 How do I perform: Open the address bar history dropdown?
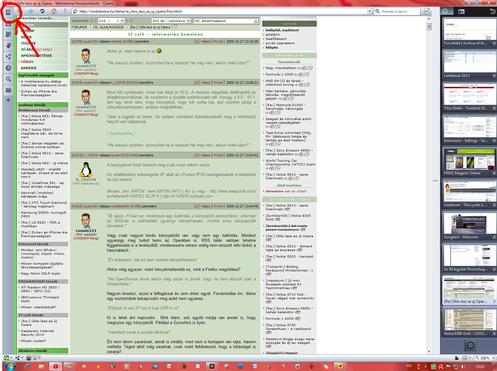[x=369, y=11]
